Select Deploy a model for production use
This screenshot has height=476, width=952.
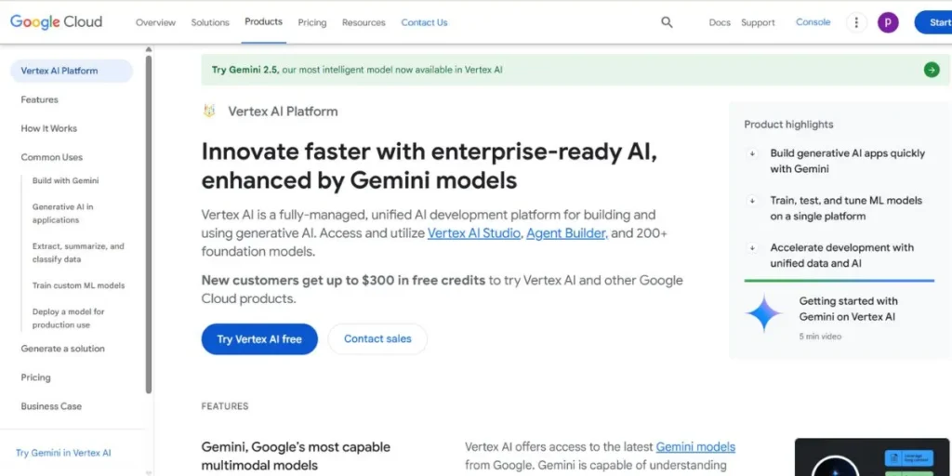[68, 318]
